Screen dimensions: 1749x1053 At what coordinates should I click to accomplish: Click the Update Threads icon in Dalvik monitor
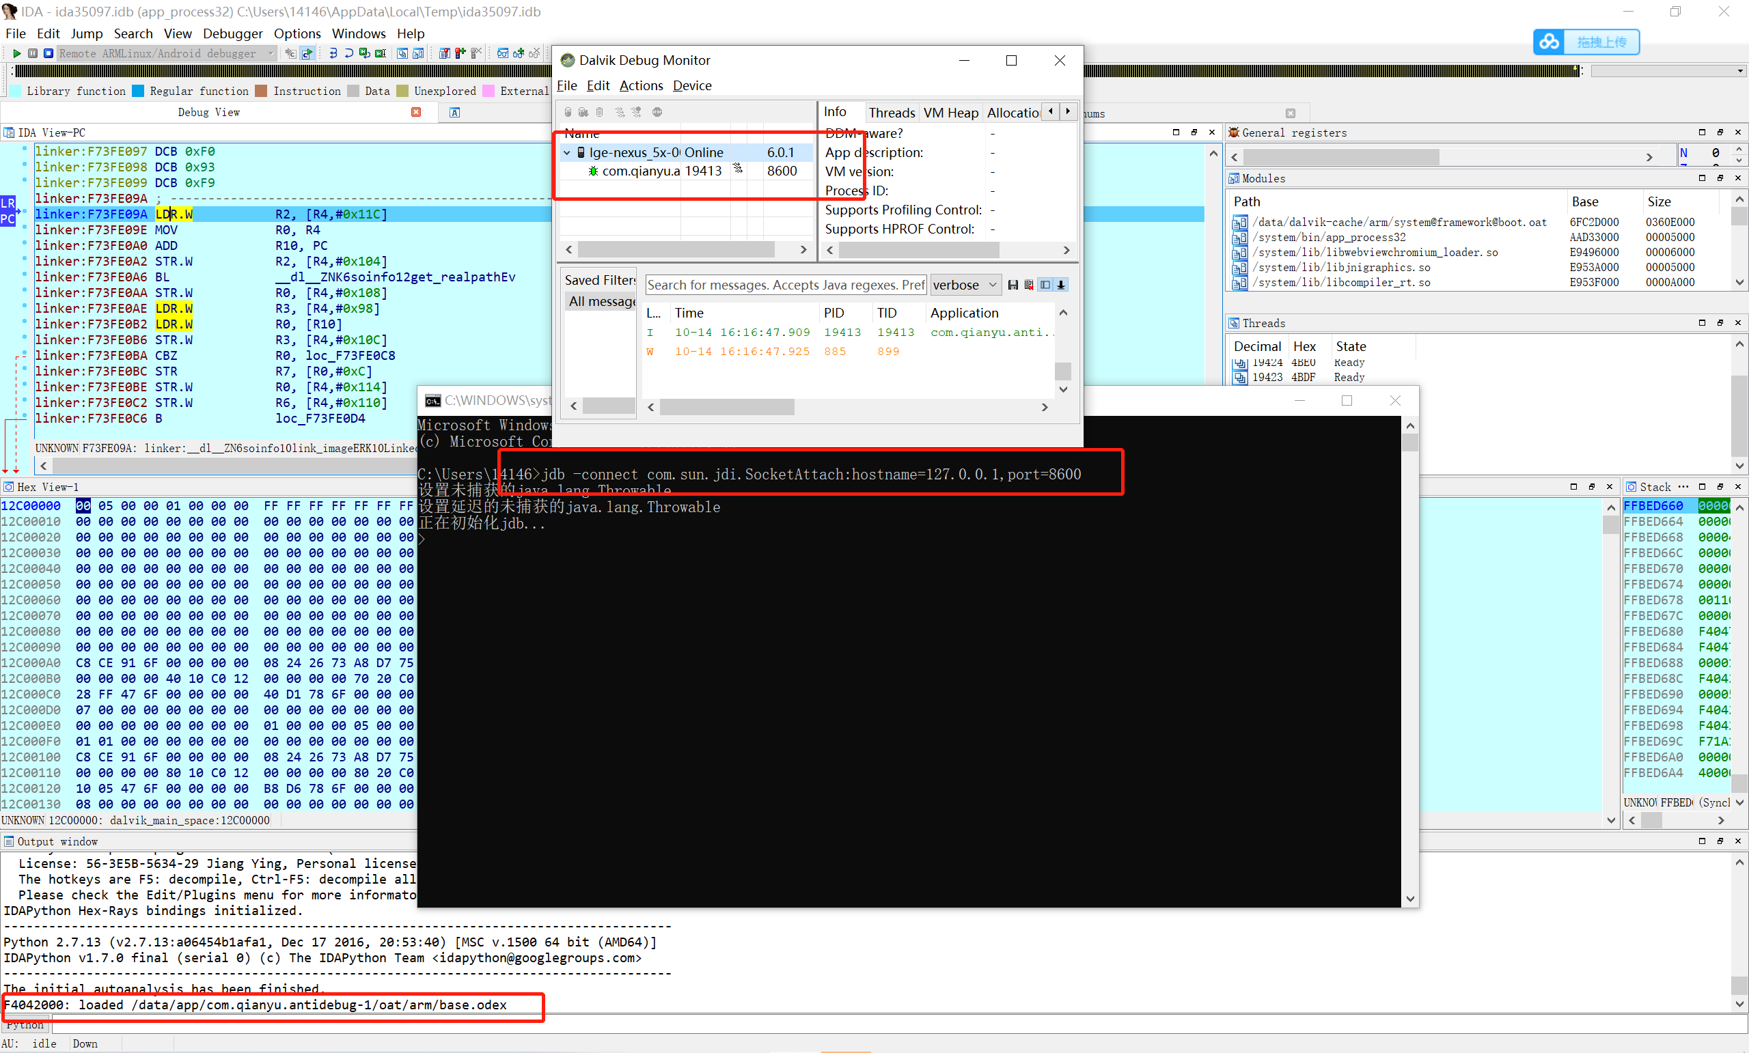pos(620,112)
